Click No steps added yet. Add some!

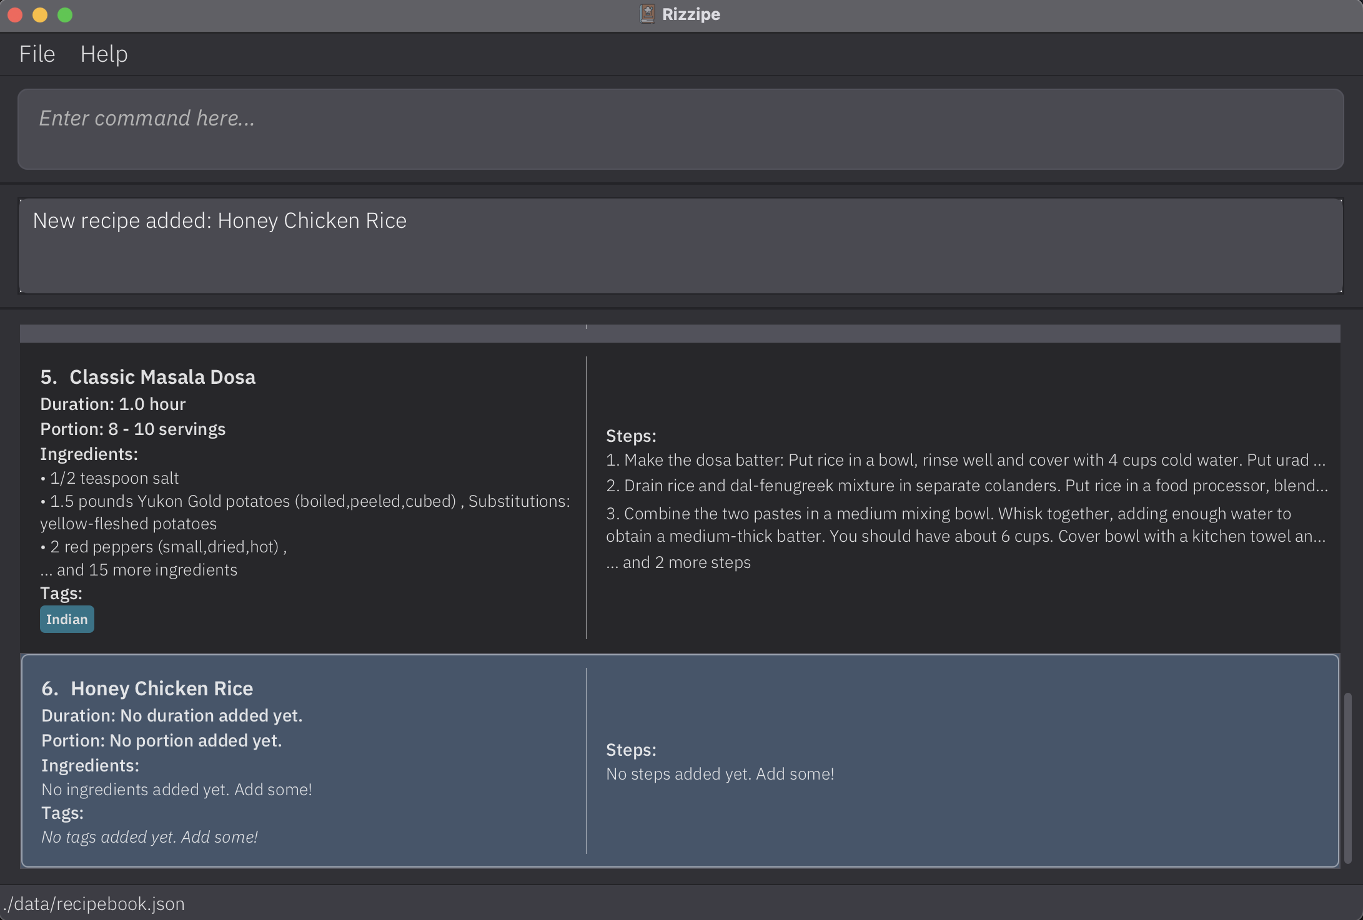720,774
